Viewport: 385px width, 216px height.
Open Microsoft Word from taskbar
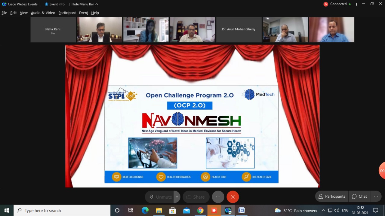(242, 210)
